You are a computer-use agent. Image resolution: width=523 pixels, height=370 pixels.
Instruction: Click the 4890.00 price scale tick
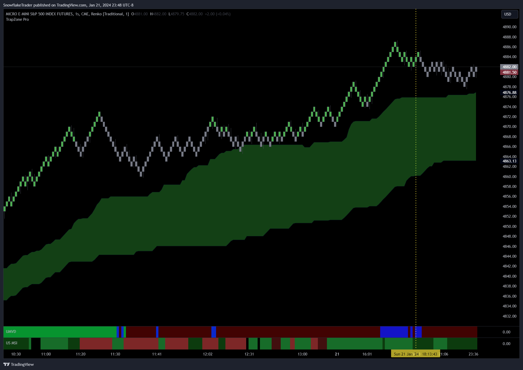[x=509, y=27]
